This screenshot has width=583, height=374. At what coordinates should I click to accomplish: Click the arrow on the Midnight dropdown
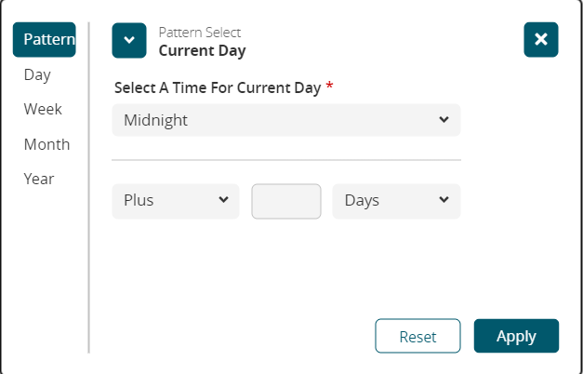click(444, 120)
